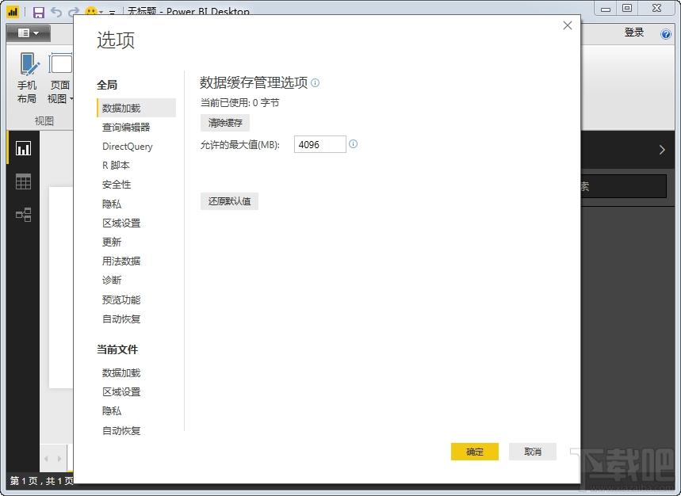Viewport: 681px width, 496px height.
Task: Open the File menu dropdown button
Action: (29, 33)
